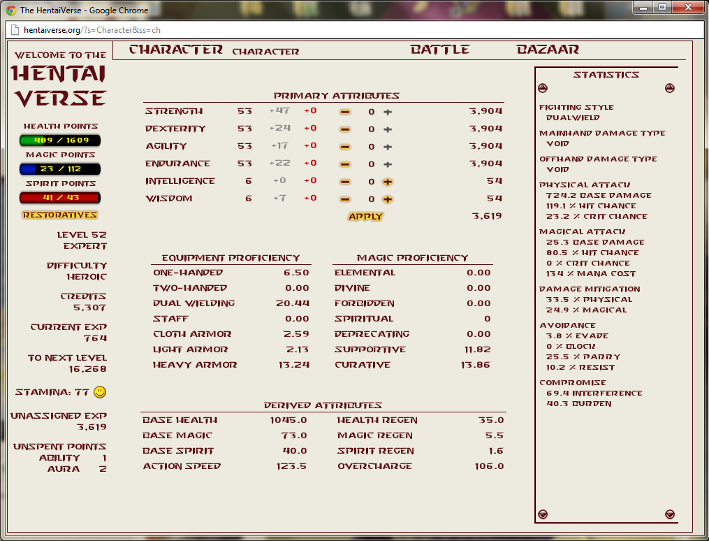Click the top-right Statistics scroll-up arrow
The width and height of the screenshot is (709, 541).
(x=670, y=88)
